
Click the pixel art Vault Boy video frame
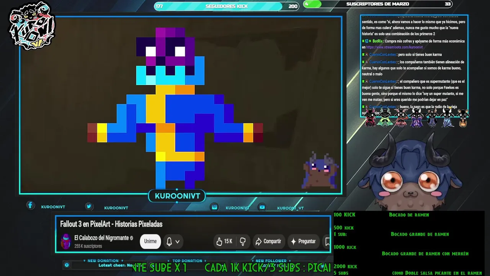181,105
